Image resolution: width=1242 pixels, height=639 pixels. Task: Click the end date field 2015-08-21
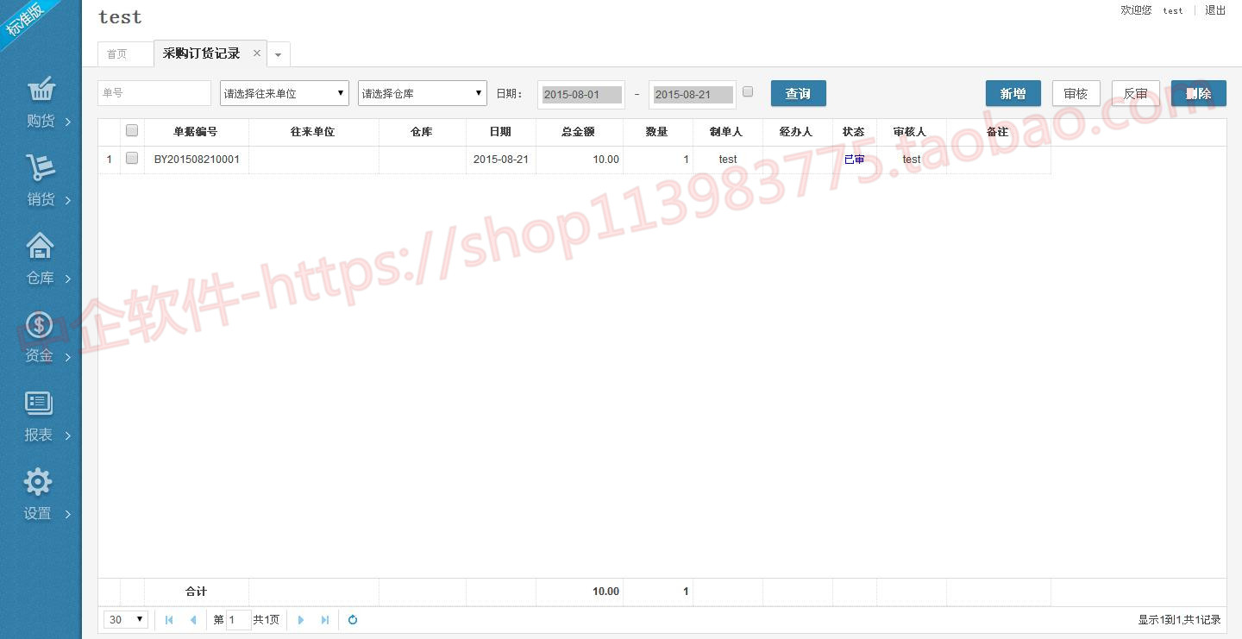pos(693,94)
